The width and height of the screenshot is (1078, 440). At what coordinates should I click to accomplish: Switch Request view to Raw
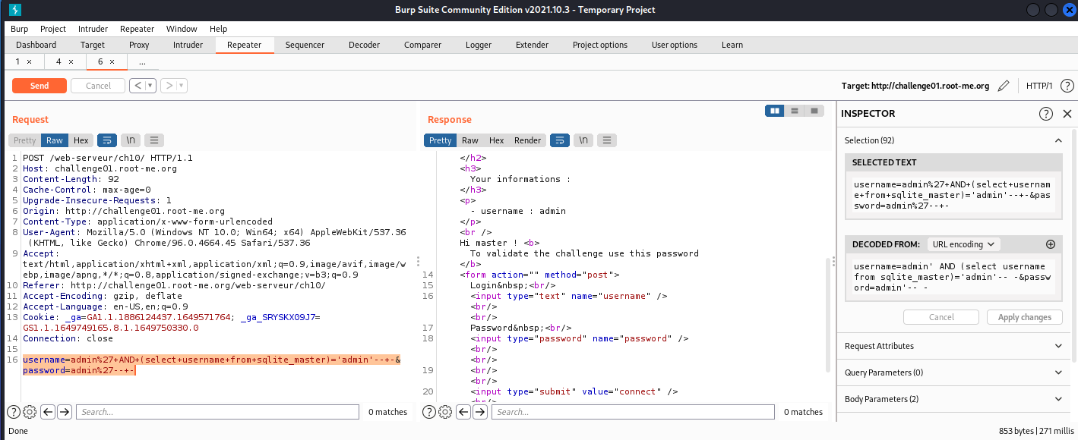55,140
